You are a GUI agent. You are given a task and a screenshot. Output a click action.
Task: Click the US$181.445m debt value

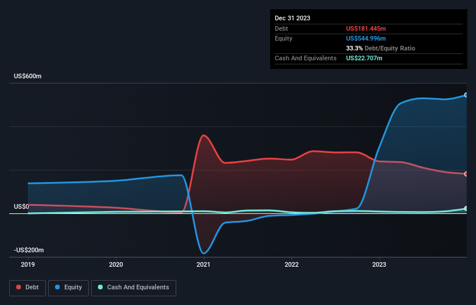[x=366, y=28]
